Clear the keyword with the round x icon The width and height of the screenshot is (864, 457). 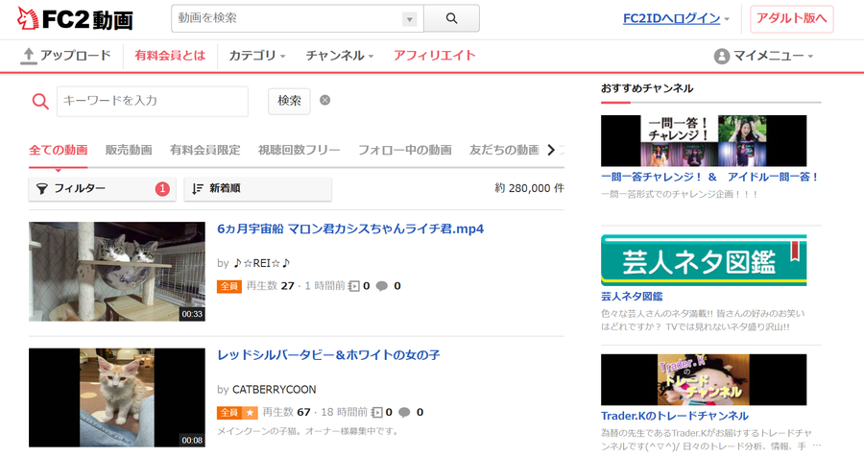[325, 101]
